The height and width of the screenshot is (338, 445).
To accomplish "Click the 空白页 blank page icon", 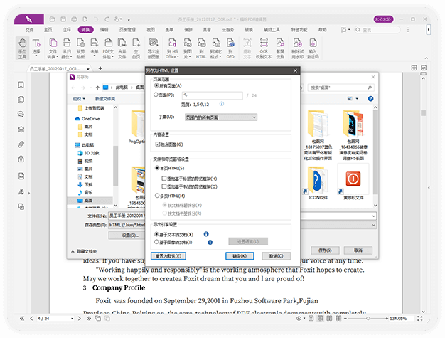I will (x=136, y=48).
